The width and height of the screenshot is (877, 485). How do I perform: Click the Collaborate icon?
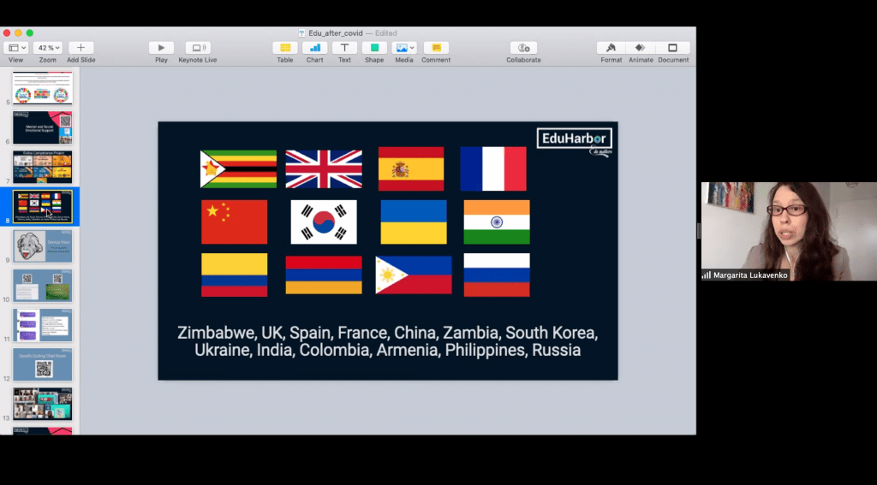pos(523,48)
